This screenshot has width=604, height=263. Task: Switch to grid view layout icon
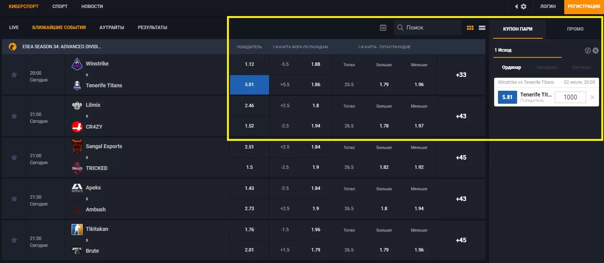pyautogui.click(x=470, y=28)
